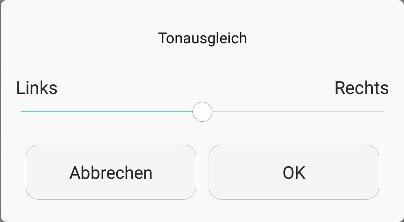Click the gray unfilled slider track
Image resolution: width=404 pixels, height=222 pixels.
click(x=298, y=112)
